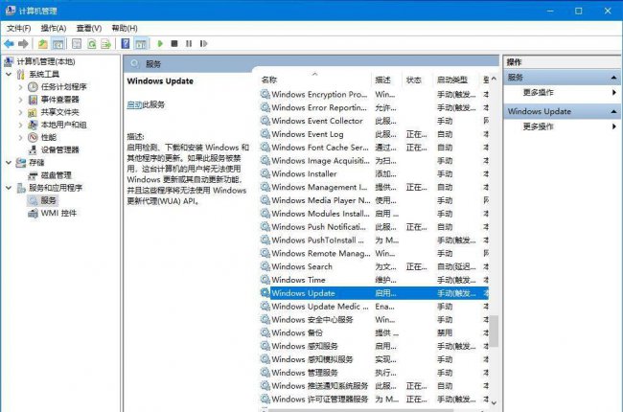The width and height of the screenshot is (623, 412).
Task: Click the blue Help question-mark icon
Action: [126, 44]
